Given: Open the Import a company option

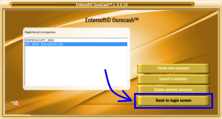Looking at the screenshot, I should click(x=173, y=79).
